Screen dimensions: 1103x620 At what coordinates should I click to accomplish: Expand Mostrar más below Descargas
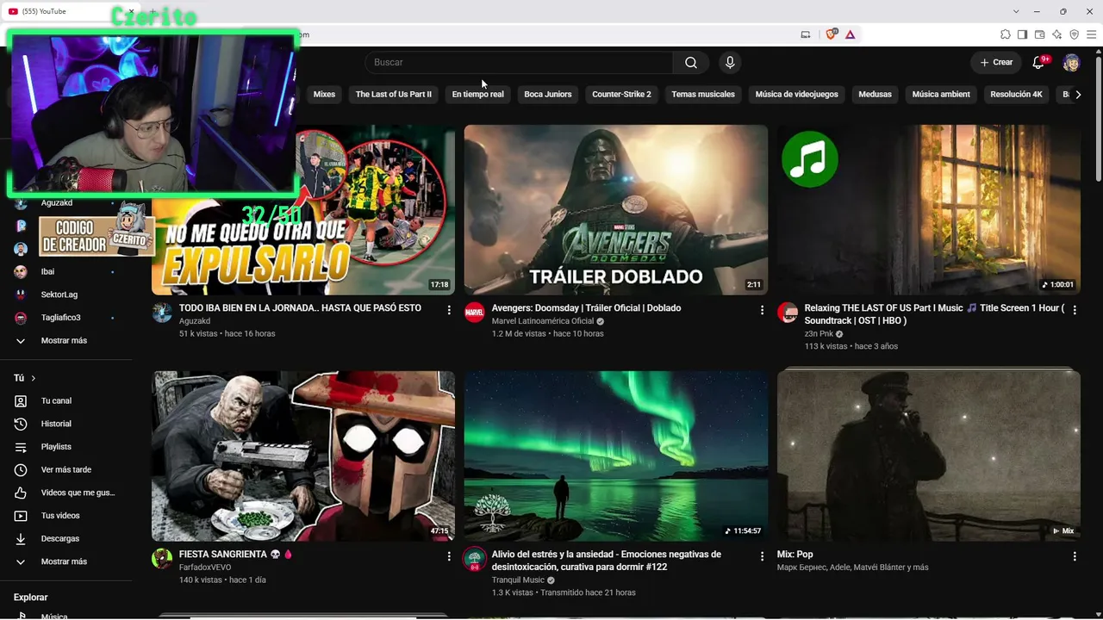pos(65,561)
